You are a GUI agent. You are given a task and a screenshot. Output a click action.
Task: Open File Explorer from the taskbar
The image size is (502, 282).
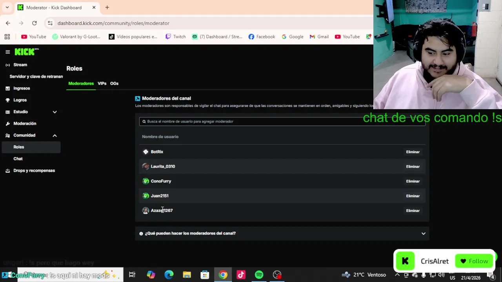tap(187, 275)
